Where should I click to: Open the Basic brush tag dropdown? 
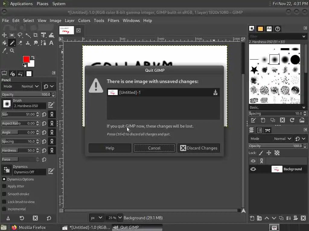[x=304, y=107]
